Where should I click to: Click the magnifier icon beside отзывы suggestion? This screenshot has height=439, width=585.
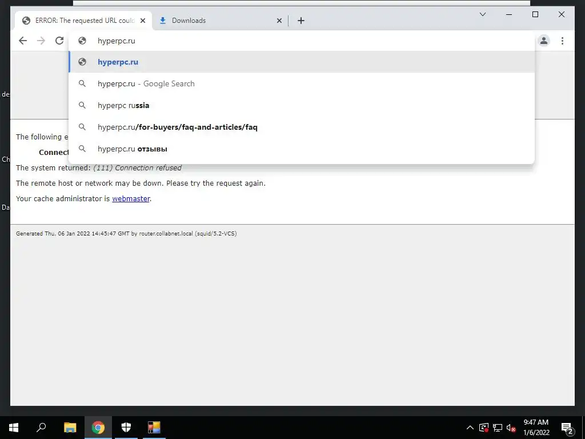[82, 149]
